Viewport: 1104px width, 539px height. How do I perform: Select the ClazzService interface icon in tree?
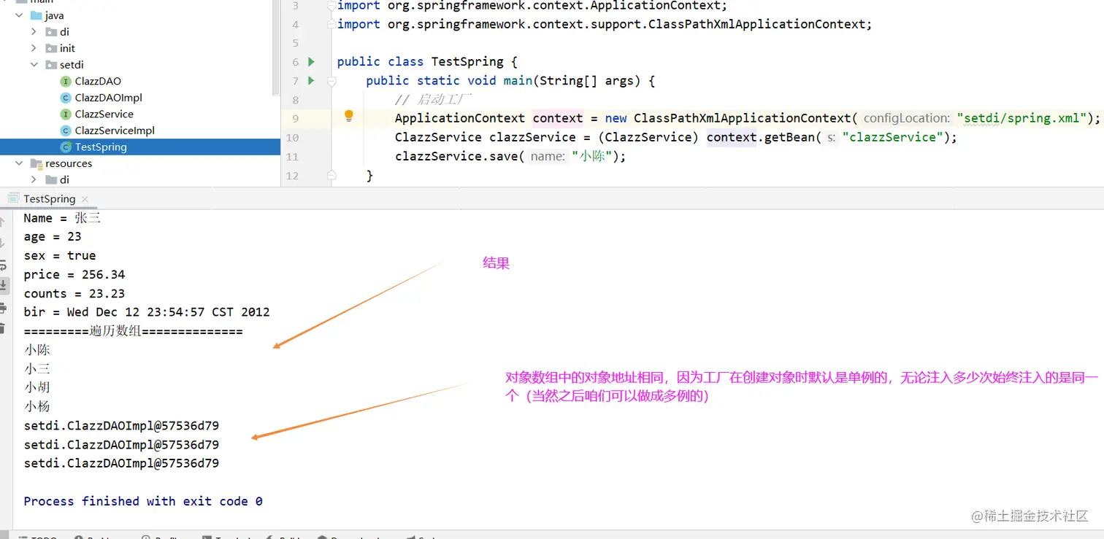point(66,115)
